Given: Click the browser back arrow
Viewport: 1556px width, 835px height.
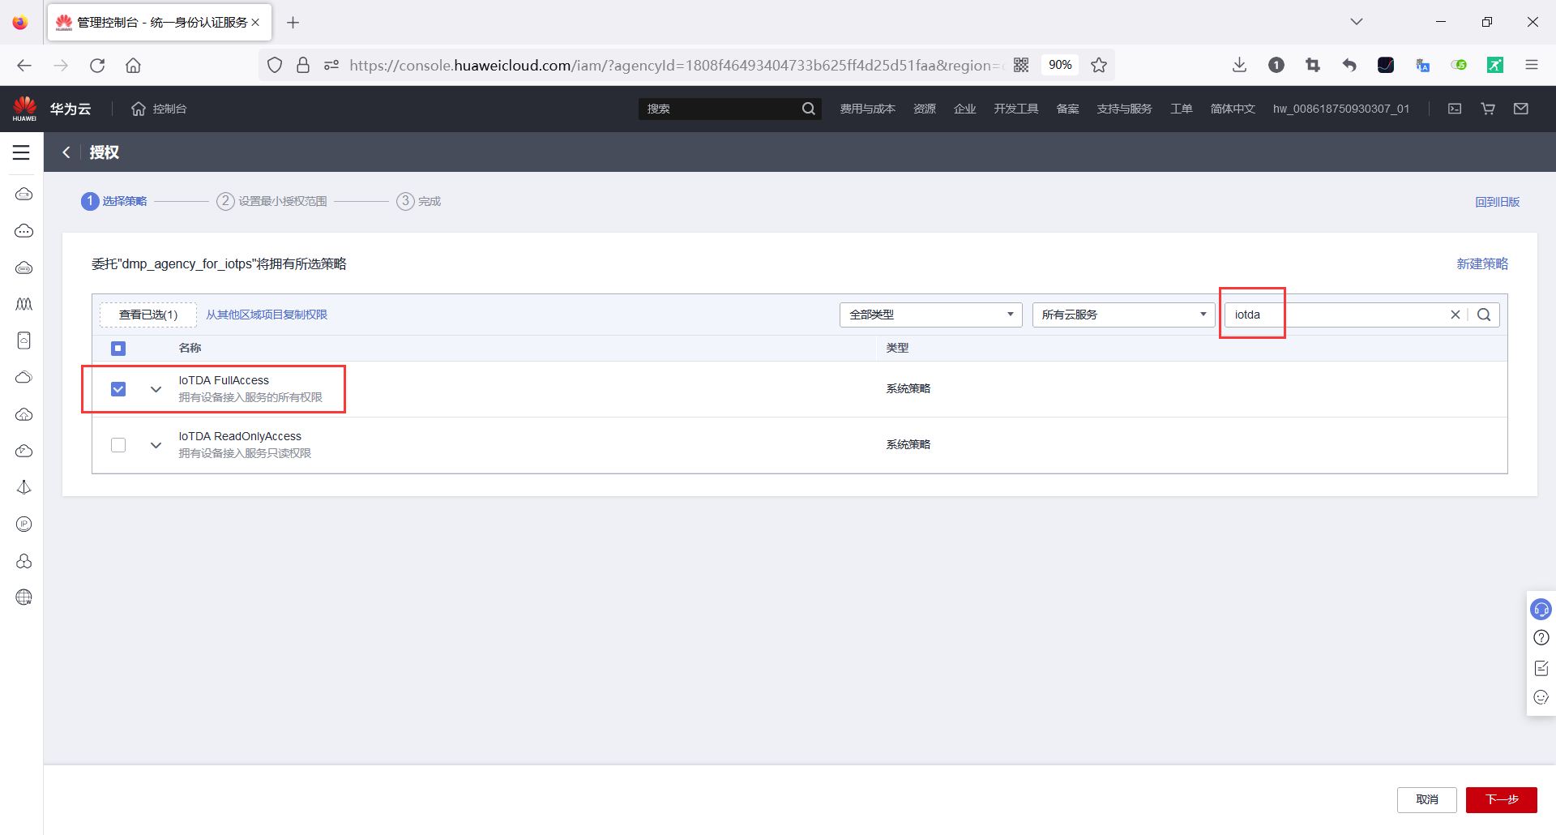Looking at the screenshot, I should pyautogui.click(x=24, y=66).
